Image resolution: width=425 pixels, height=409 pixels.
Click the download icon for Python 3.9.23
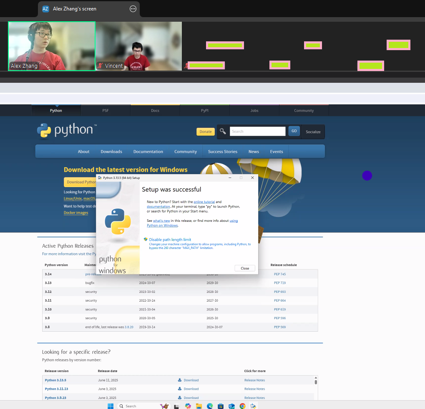[x=180, y=398]
